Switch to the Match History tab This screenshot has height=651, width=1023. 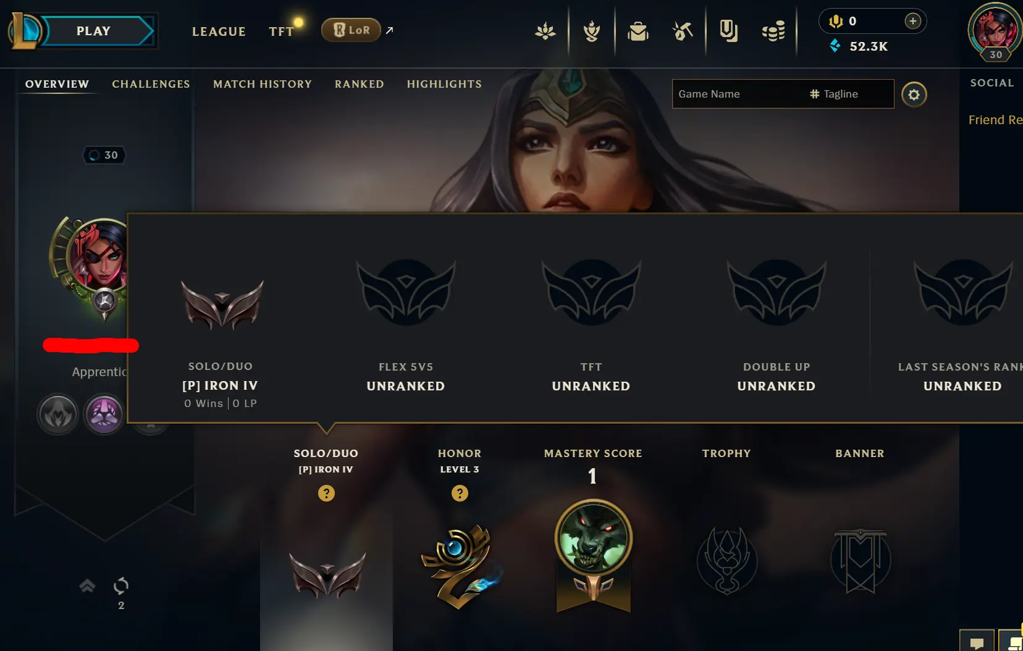pos(263,84)
